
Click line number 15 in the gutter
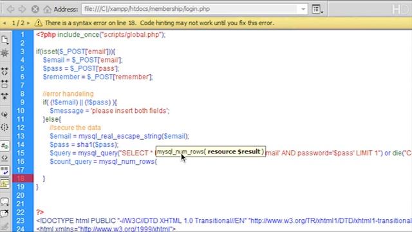(x=21, y=153)
